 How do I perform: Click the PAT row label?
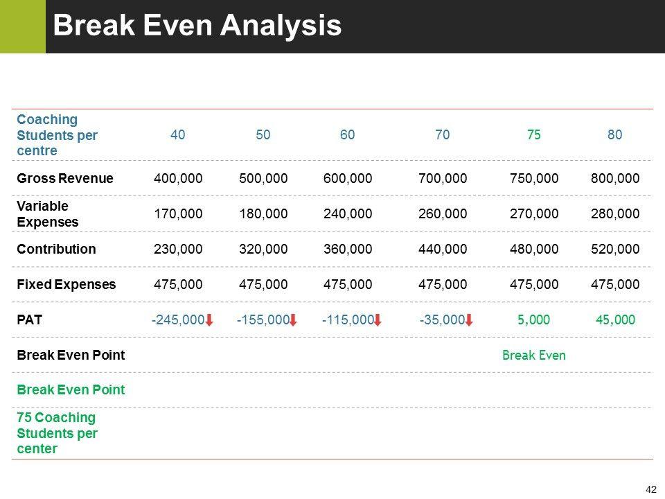29,319
